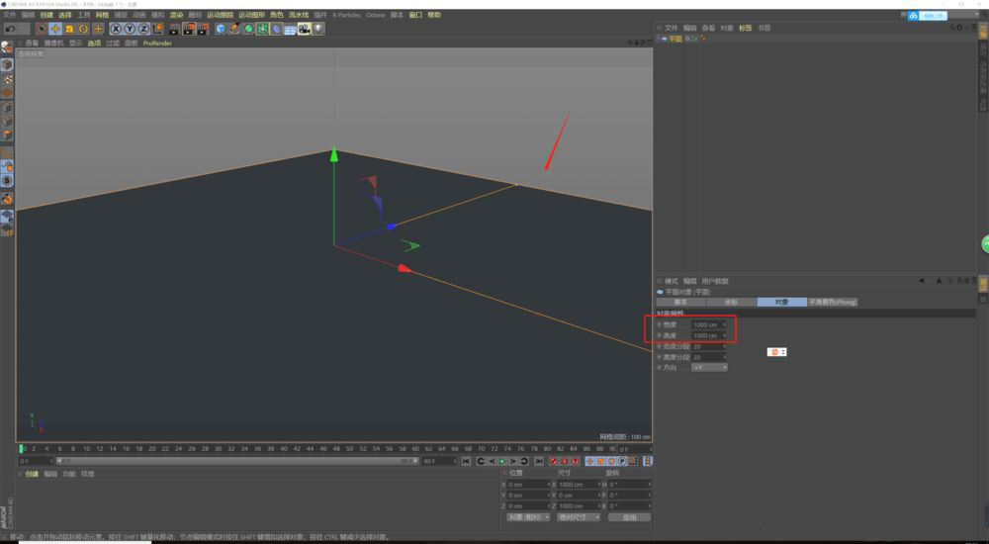The width and height of the screenshot is (989, 544).
Task: Select the Rotate tool icon
Action: (83, 29)
